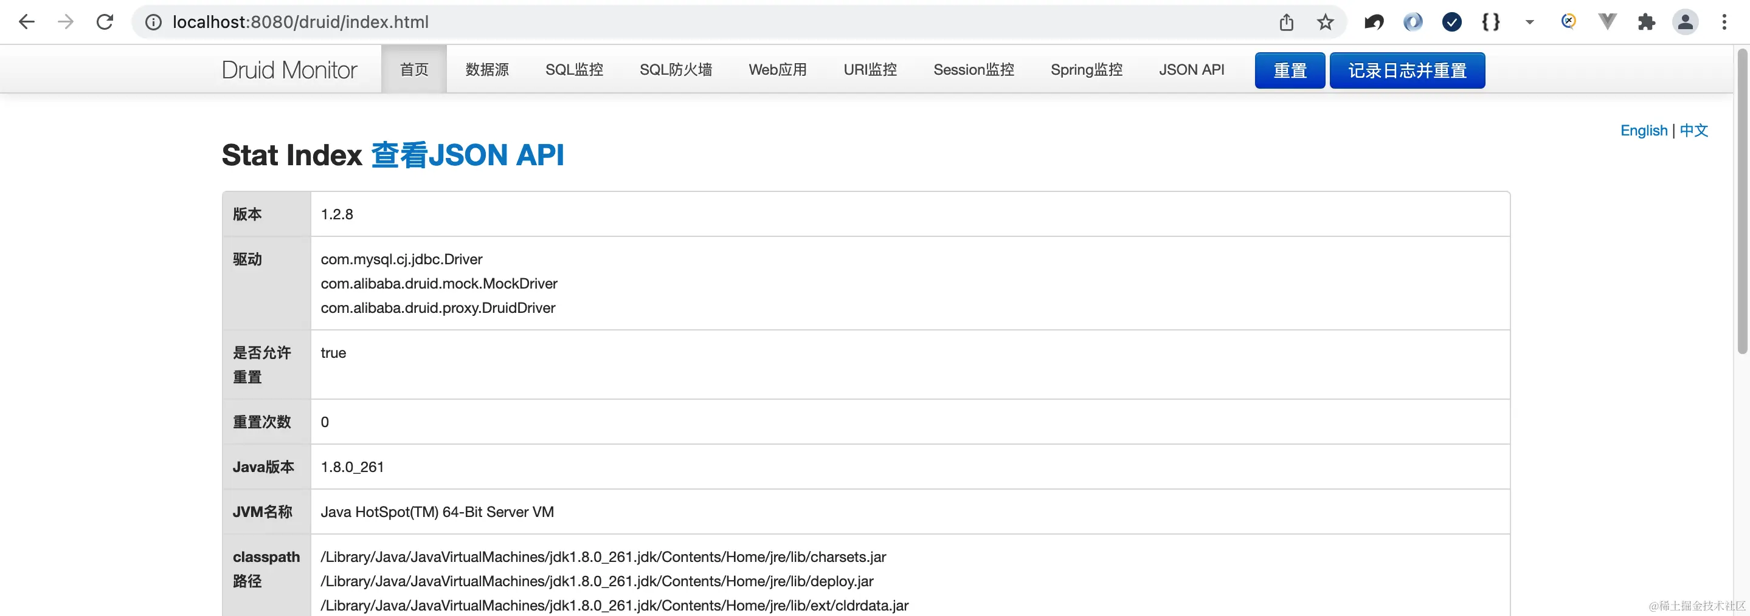This screenshot has width=1750, height=616.
Task: Open the SQL监控 tab
Action: [x=574, y=69]
